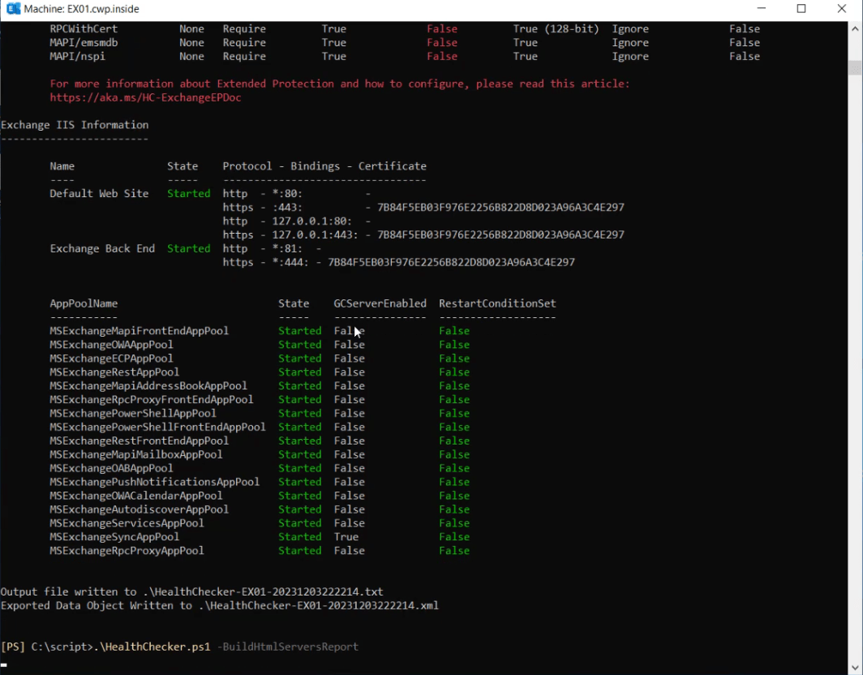Click the GCServerEnabled column header
The image size is (863, 675).
click(380, 303)
